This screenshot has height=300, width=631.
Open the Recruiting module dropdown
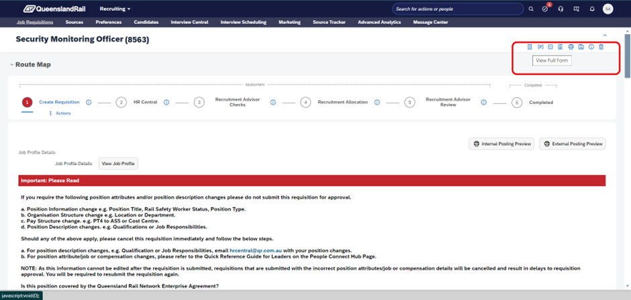[x=115, y=9]
